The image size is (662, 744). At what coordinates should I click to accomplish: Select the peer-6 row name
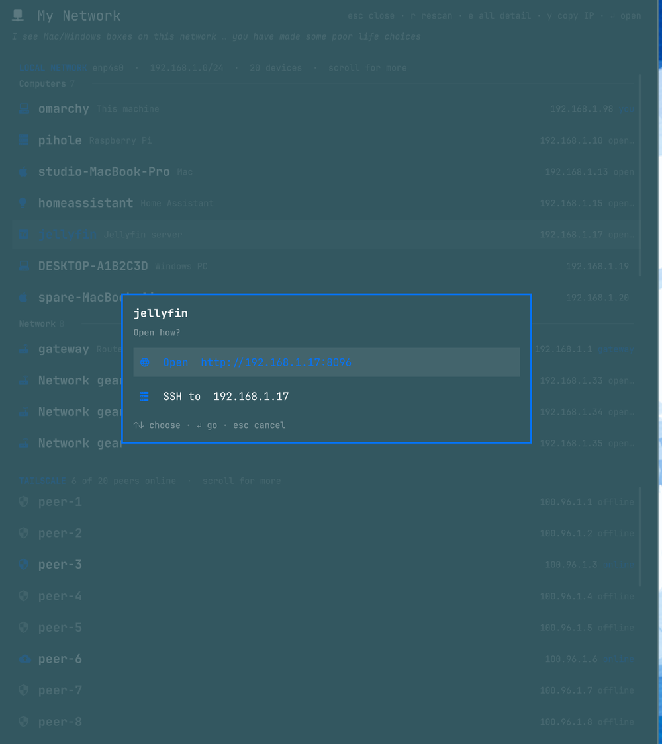(60, 659)
